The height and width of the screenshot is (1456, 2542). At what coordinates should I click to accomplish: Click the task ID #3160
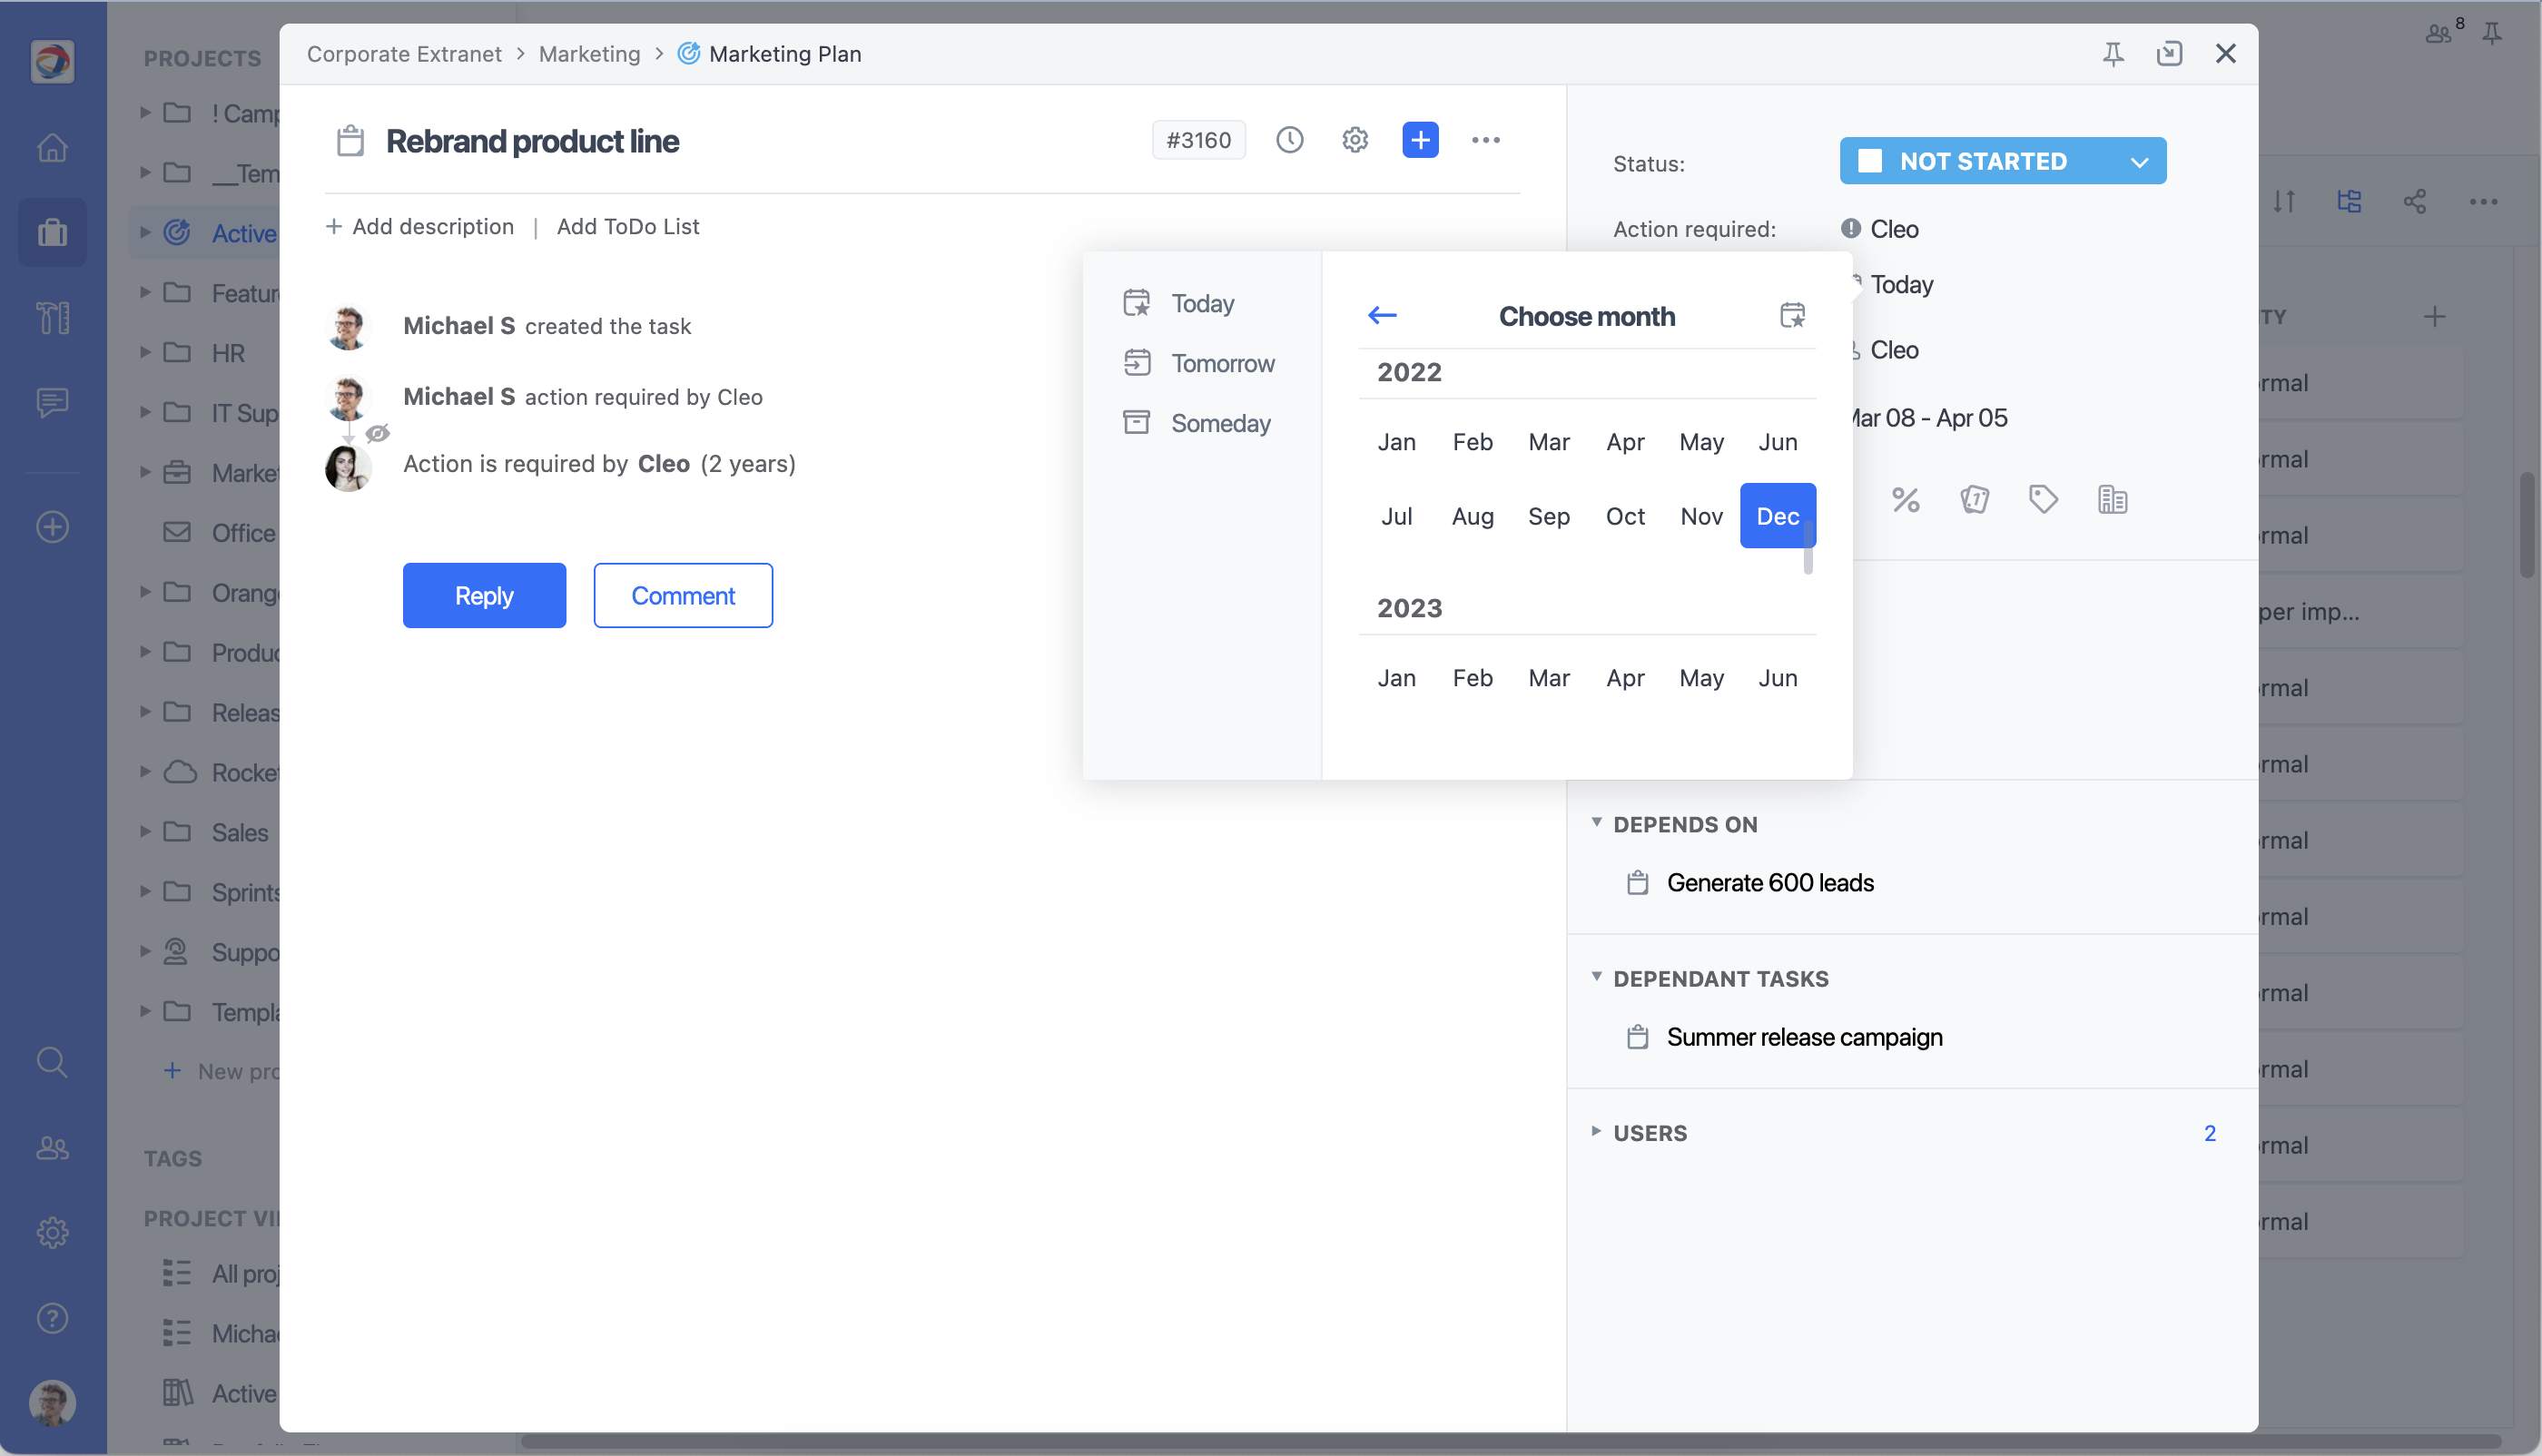click(x=1198, y=140)
